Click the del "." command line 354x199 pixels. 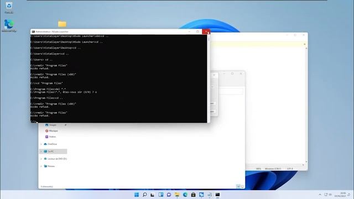tap(48, 89)
